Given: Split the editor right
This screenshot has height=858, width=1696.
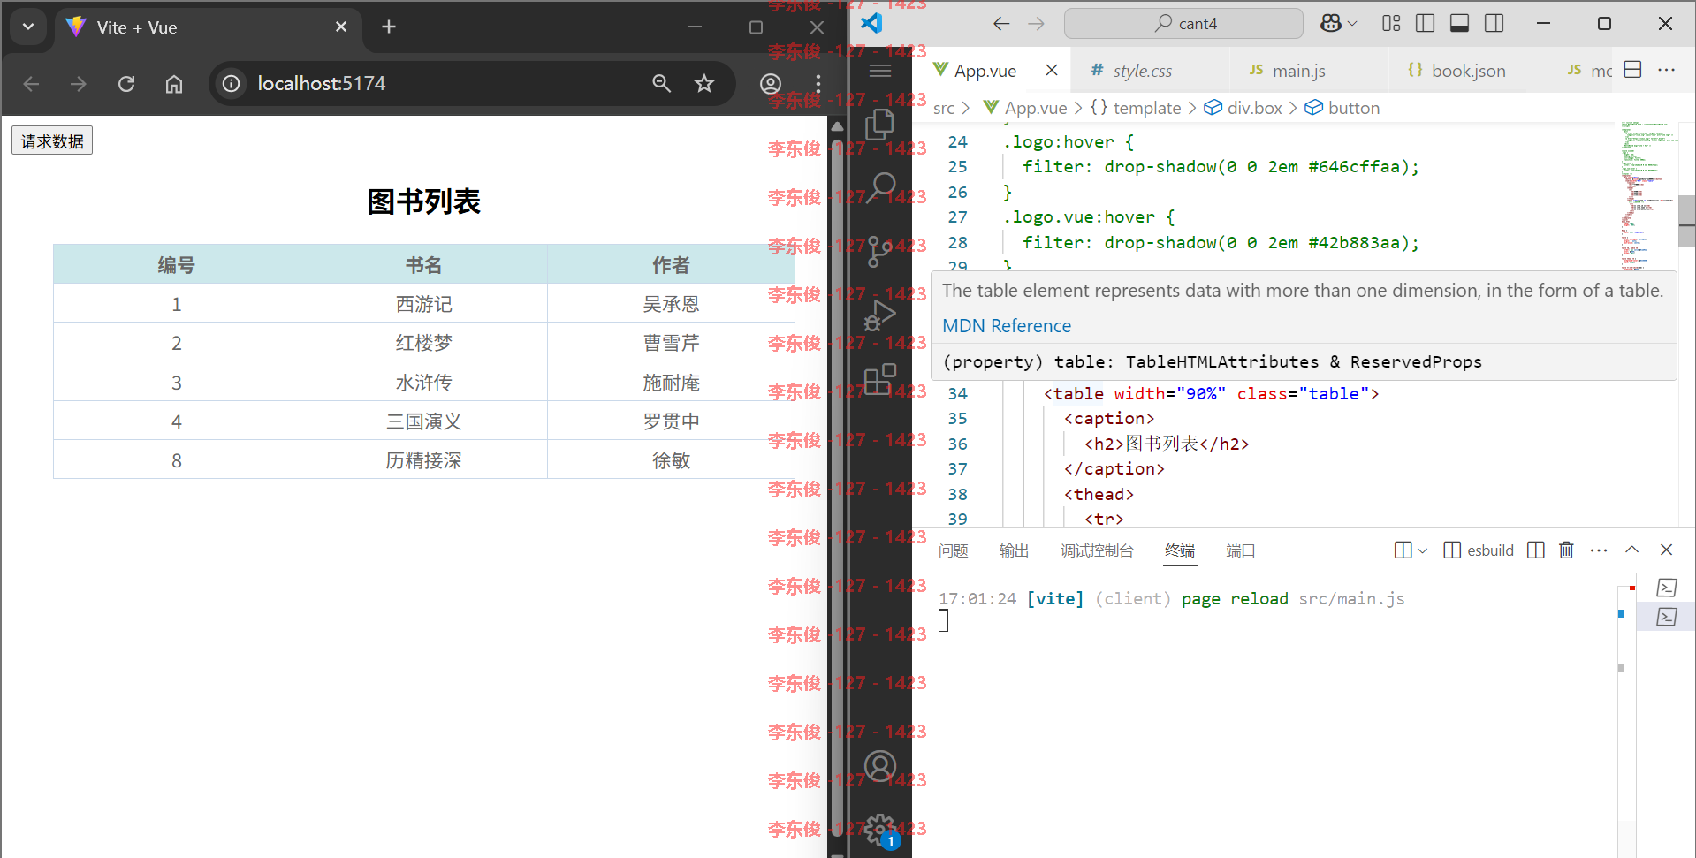Looking at the screenshot, I should click(x=1633, y=69).
